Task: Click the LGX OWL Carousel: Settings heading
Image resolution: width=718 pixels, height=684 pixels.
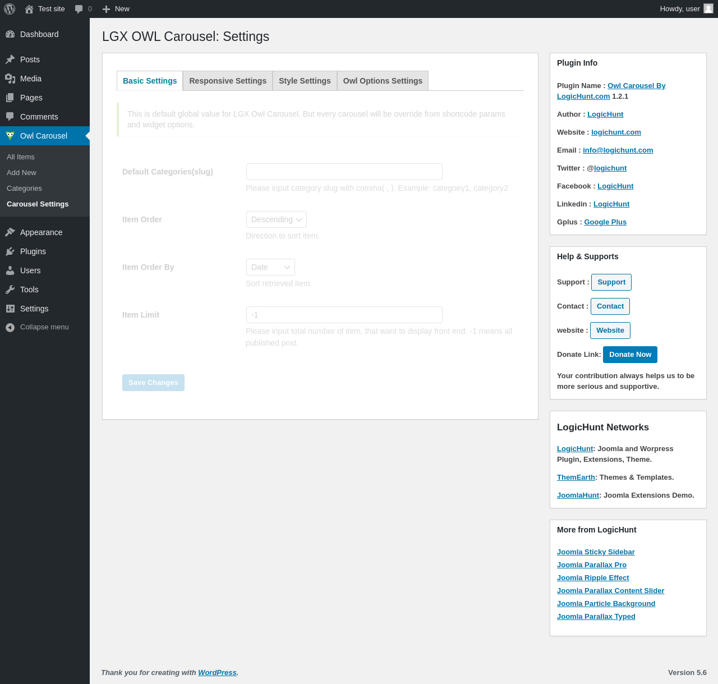Action: (x=186, y=36)
